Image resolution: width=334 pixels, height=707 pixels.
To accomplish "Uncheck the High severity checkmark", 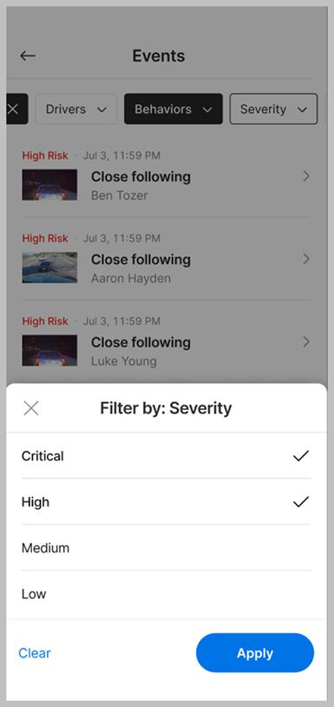I will coord(301,502).
